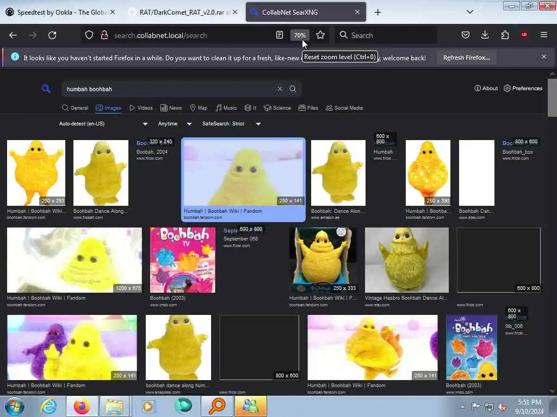Open SearXNG Preferences

pyautogui.click(x=523, y=89)
